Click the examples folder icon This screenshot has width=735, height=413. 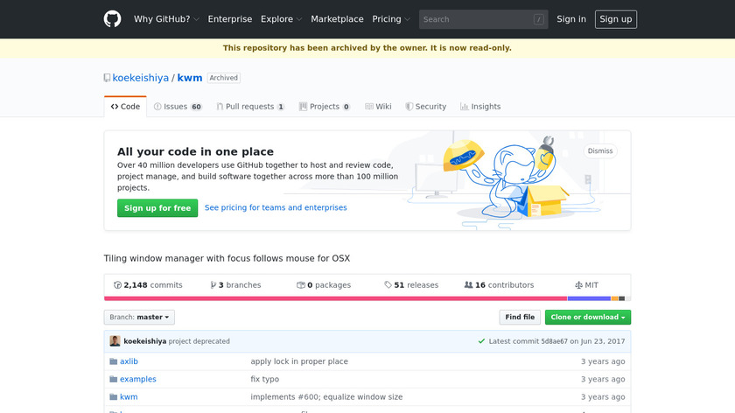[114, 379]
